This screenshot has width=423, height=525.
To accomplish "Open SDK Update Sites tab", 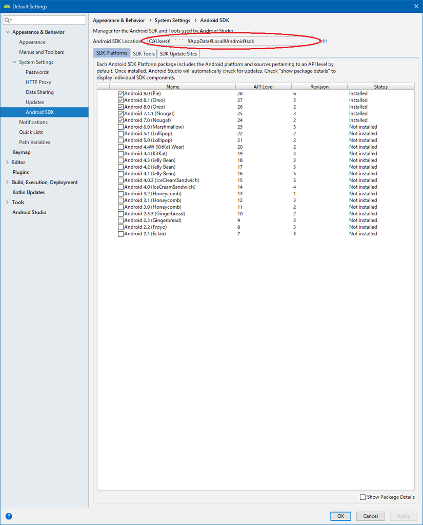I will [178, 53].
